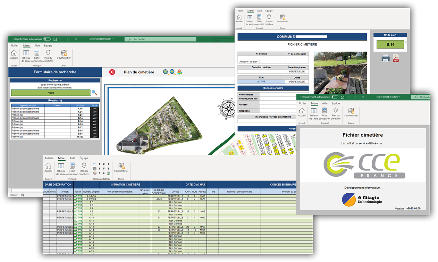The height and width of the screenshot is (262, 438).
Task: Click the palette icon in Raccourcis tableau
Action: (95, 173)
